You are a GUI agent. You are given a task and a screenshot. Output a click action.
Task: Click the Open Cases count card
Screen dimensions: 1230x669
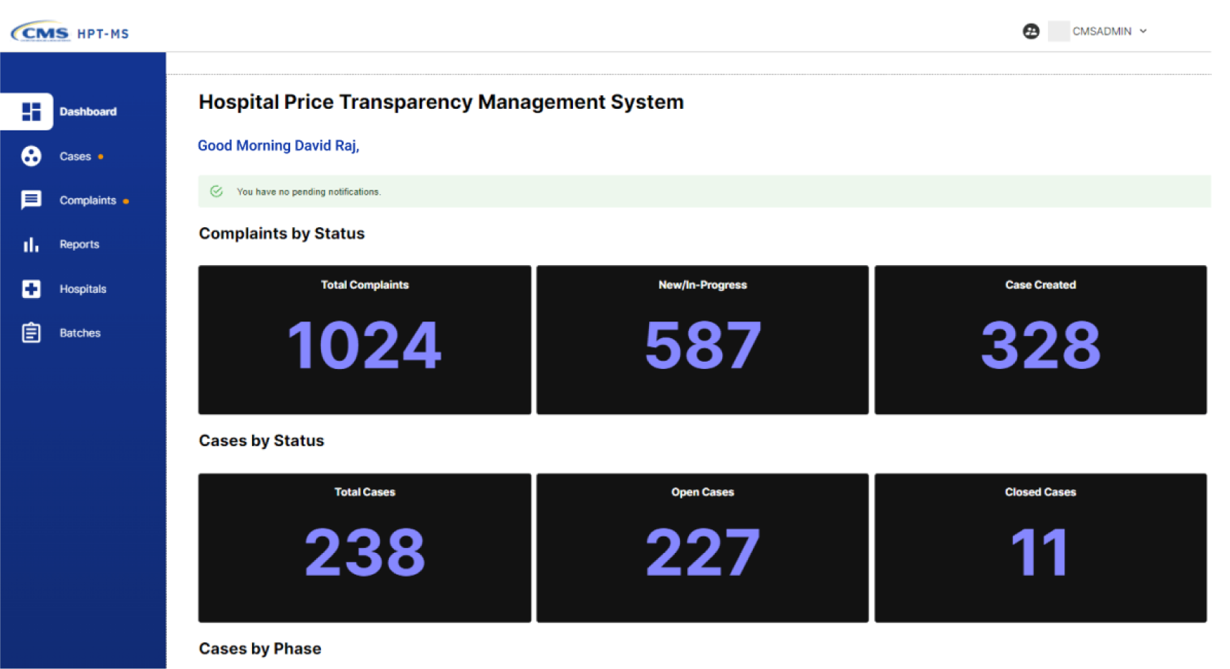click(x=702, y=547)
